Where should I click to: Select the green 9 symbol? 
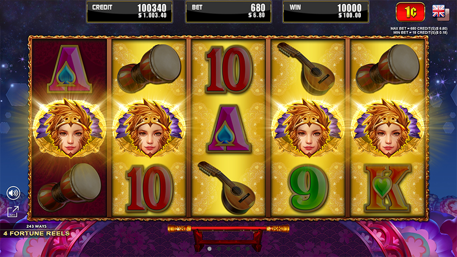tap(308, 188)
